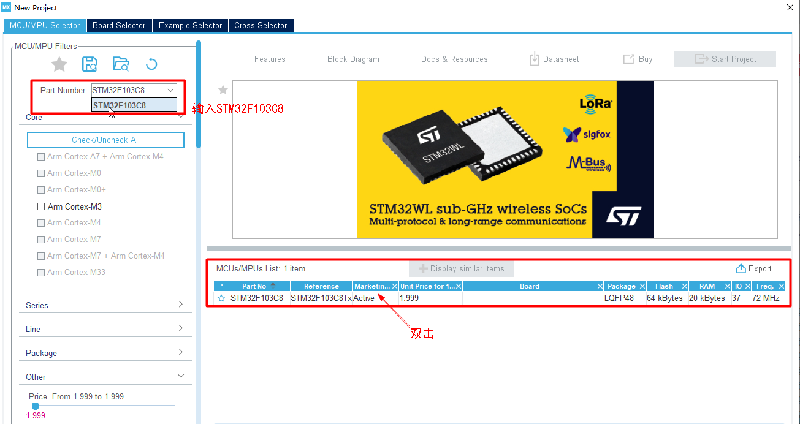Open the favorites star filter in MCU/MPU Filters
The image size is (800, 424).
pos(59,64)
